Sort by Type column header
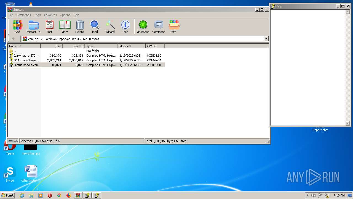The height and width of the screenshot is (199, 353). click(x=101, y=46)
